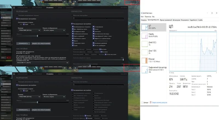Open the Открыть монитор ресурсов link
219x120 pixels.
159,102
